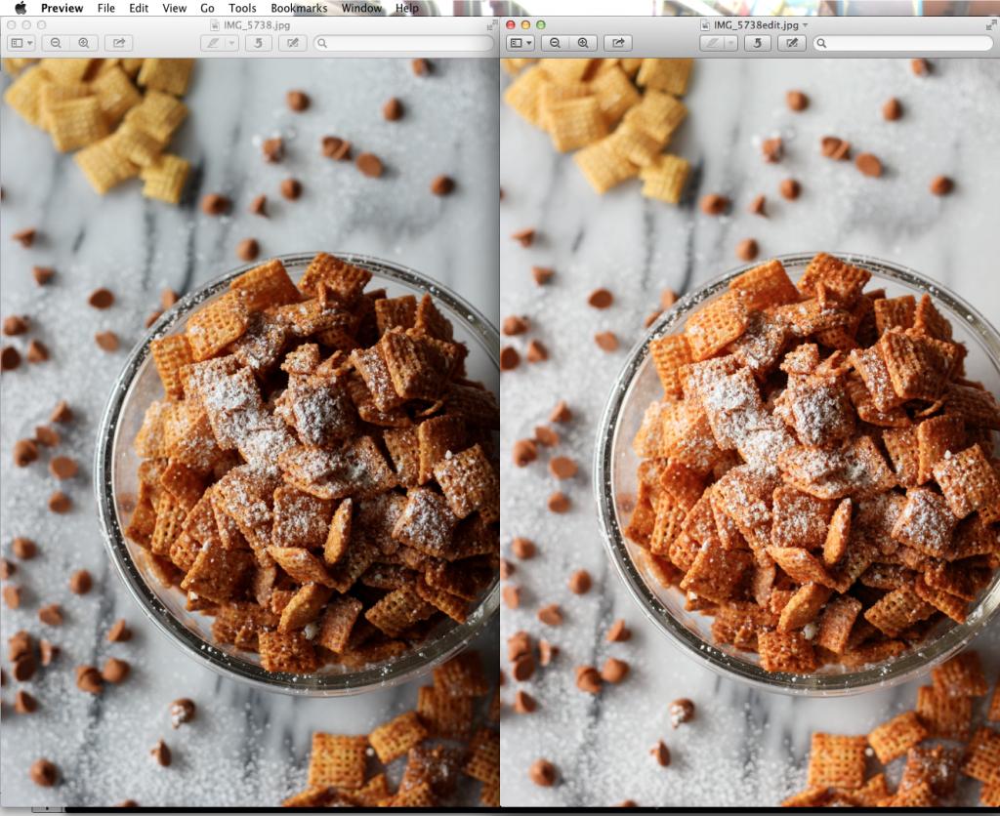
Task: Click the photo in the IMG_5738.jpg window
Action: coord(250,432)
